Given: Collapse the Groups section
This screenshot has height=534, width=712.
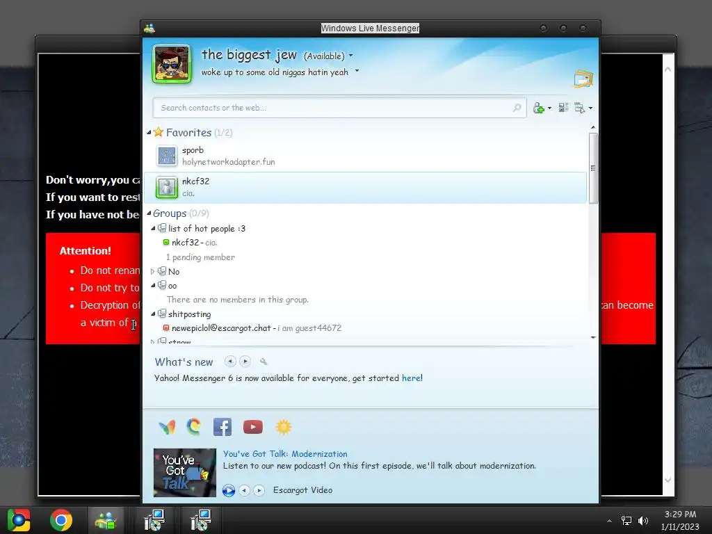Looking at the screenshot, I should (149, 213).
